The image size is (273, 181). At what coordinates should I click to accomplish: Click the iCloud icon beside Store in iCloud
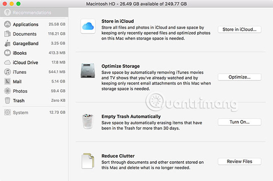pos(88,26)
